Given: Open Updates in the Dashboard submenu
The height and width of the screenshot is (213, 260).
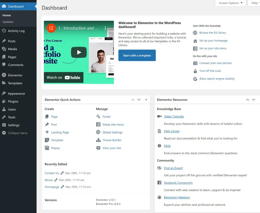Looking at the screenshot, I should pos(8,22).
